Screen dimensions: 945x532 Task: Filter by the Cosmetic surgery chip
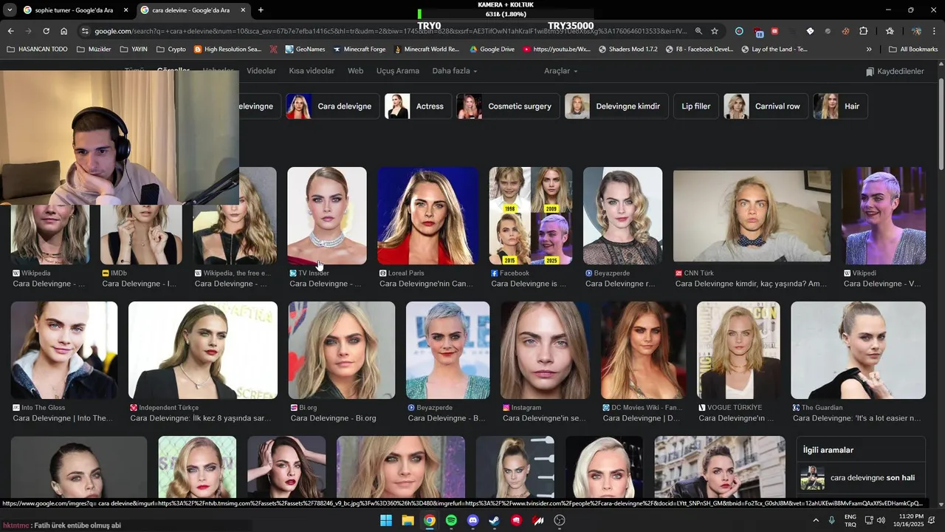(507, 106)
